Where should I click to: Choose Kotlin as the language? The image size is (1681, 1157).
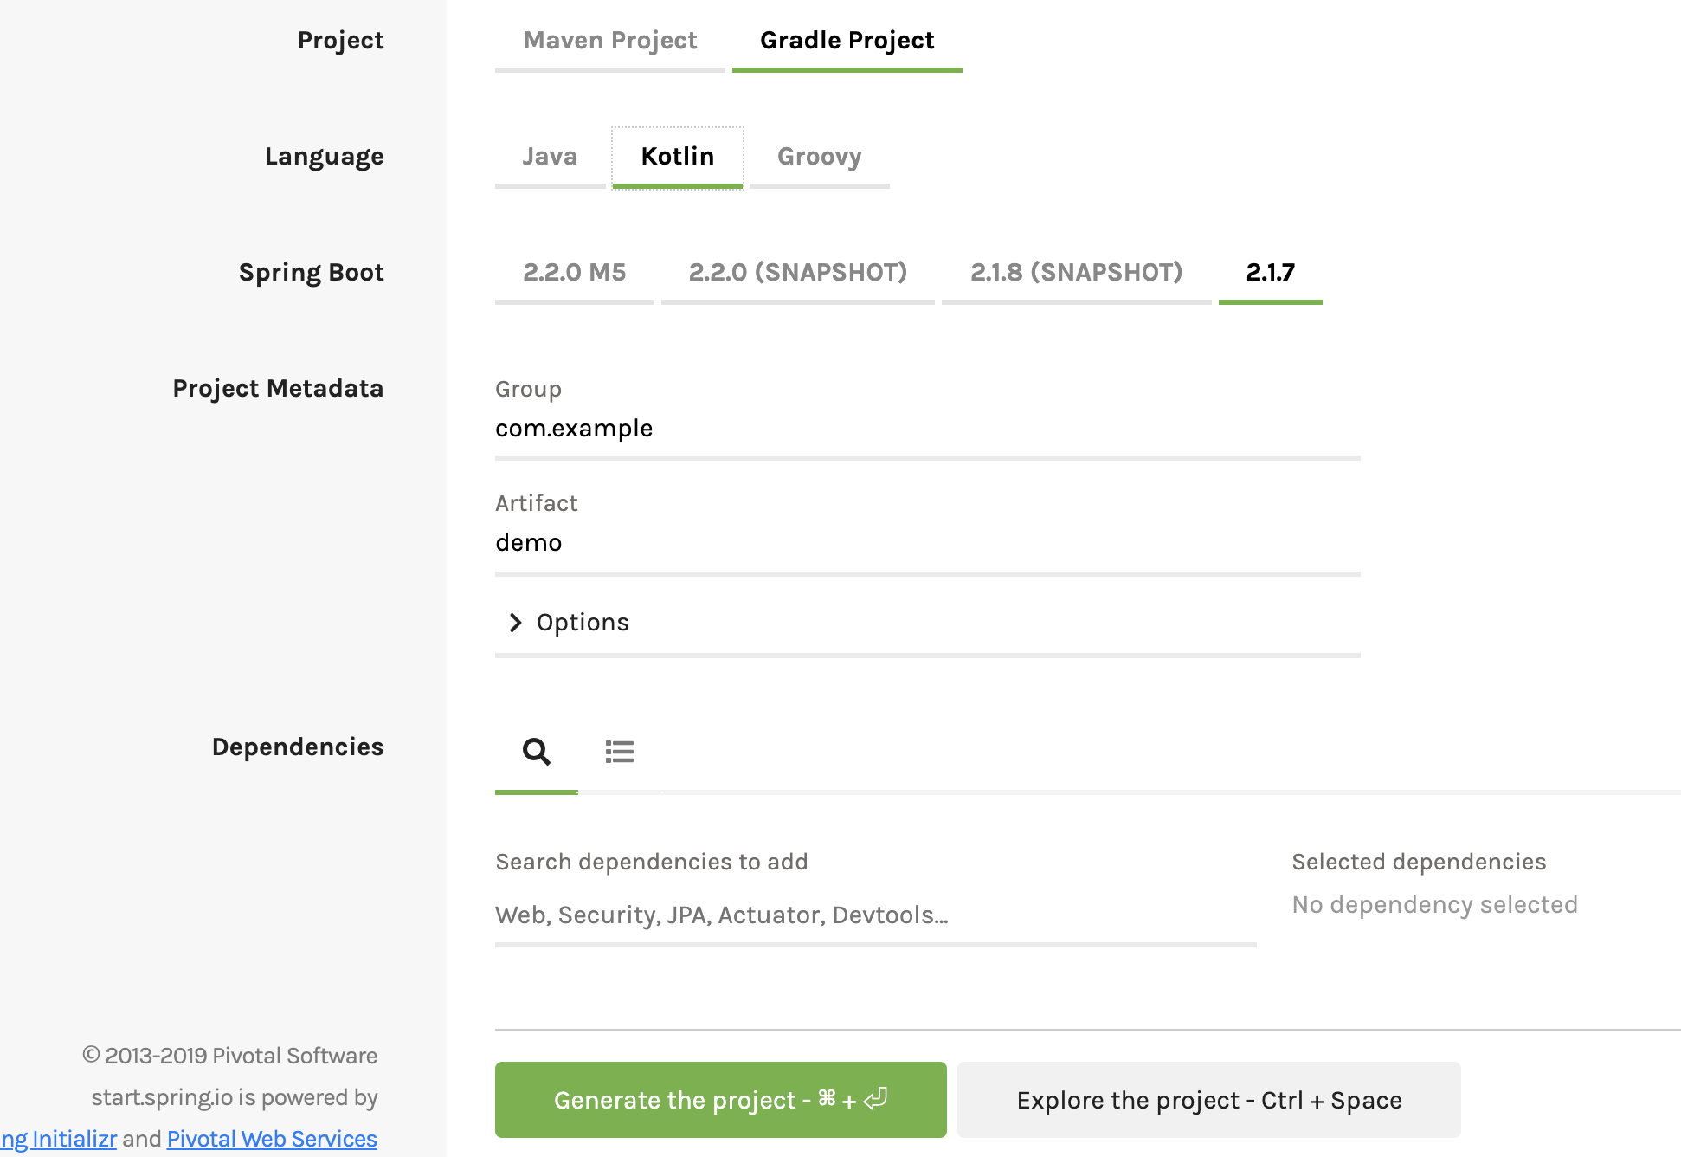[677, 157]
